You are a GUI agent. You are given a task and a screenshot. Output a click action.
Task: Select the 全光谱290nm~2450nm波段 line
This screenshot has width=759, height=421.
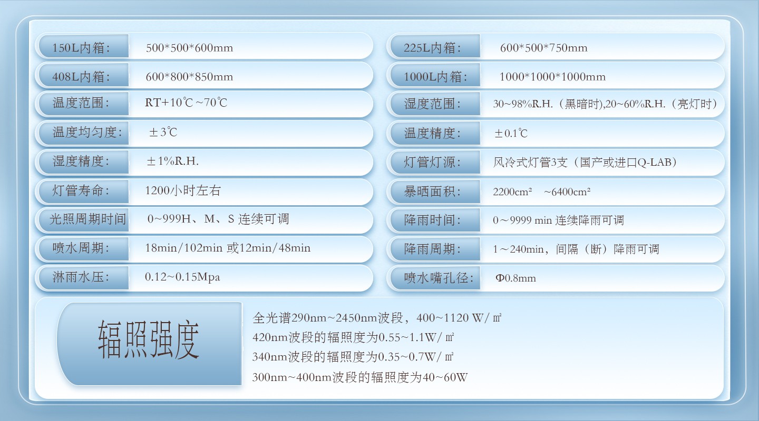(x=377, y=318)
